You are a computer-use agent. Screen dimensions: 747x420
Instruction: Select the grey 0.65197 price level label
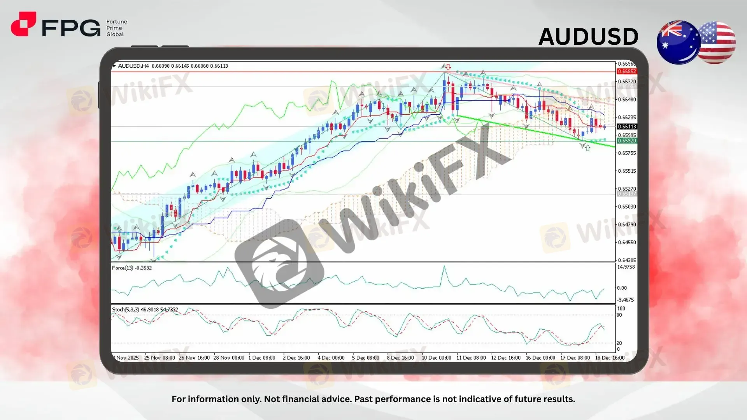click(x=626, y=194)
